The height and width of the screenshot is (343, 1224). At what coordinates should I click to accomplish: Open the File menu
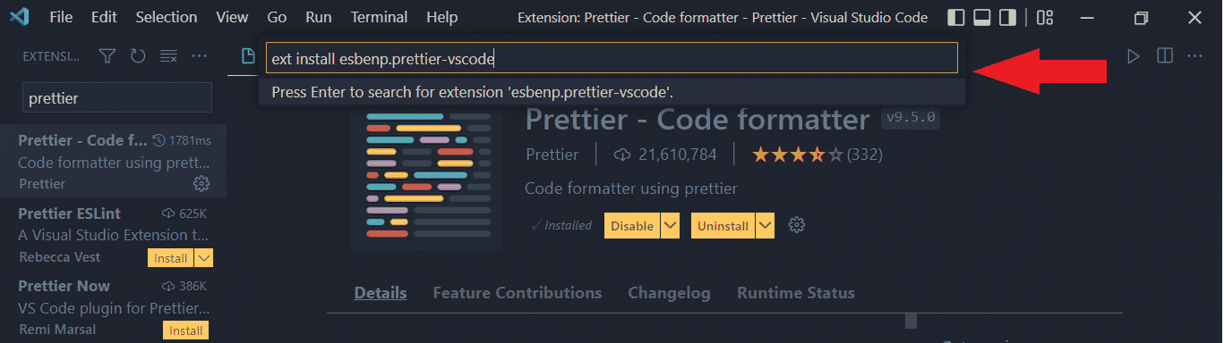click(x=62, y=17)
